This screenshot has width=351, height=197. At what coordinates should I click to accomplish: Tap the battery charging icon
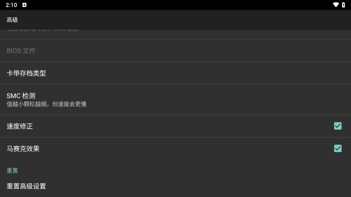(x=344, y=5)
